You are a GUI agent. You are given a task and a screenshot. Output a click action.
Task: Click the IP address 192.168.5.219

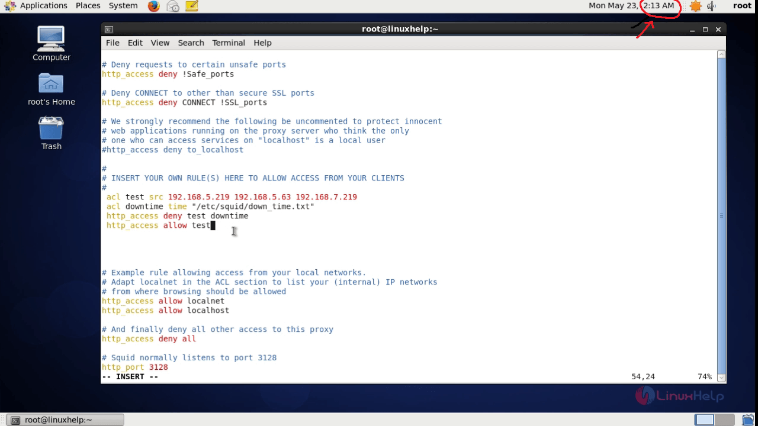point(198,197)
